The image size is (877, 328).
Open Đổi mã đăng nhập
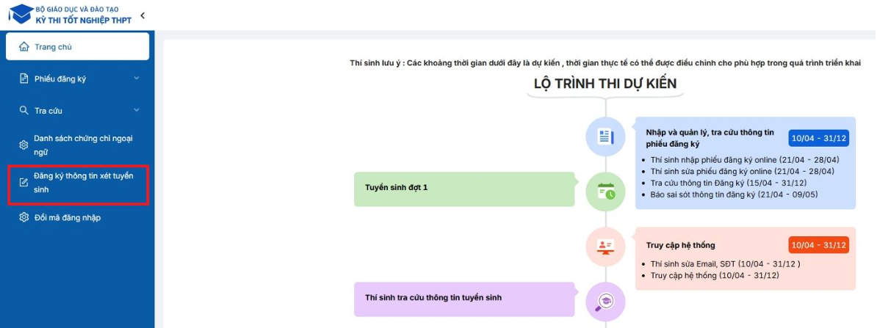(67, 218)
